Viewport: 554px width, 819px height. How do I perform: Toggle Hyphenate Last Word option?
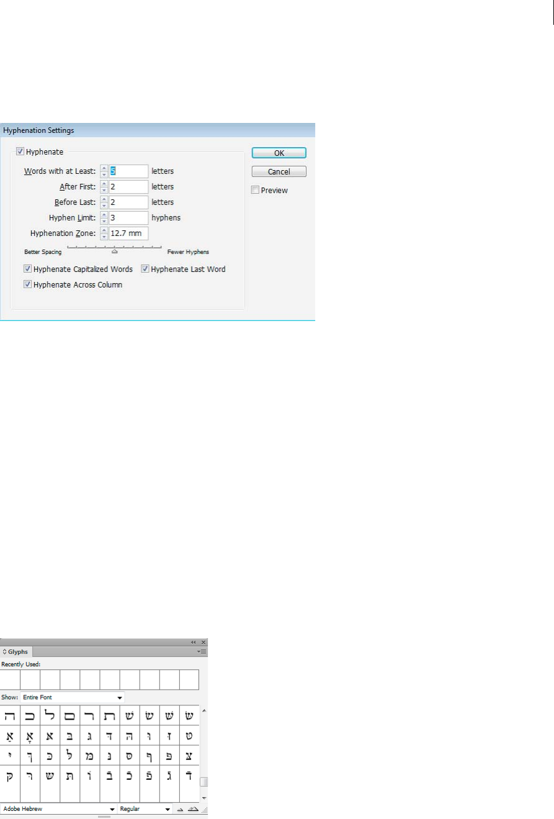145,269
